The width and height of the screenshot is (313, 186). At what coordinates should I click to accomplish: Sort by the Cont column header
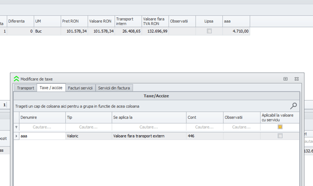click(x=205, y=117)
